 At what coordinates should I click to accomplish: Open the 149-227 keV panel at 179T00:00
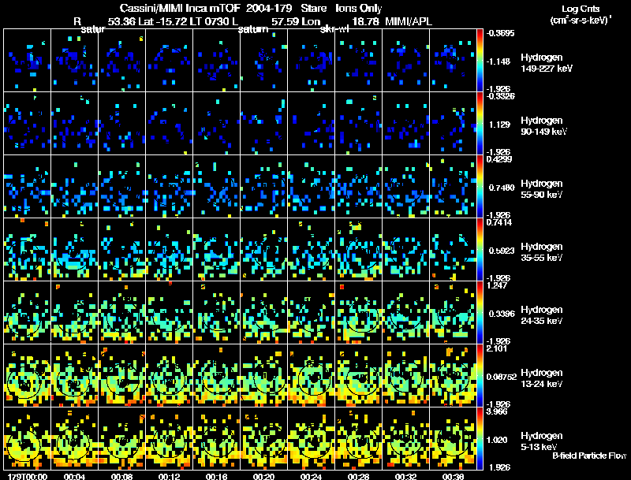(x=28, y=61)
